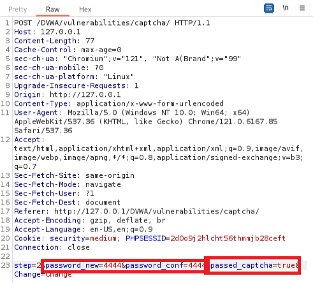
Task: Click the document value
Action: [x=103, y=202]
